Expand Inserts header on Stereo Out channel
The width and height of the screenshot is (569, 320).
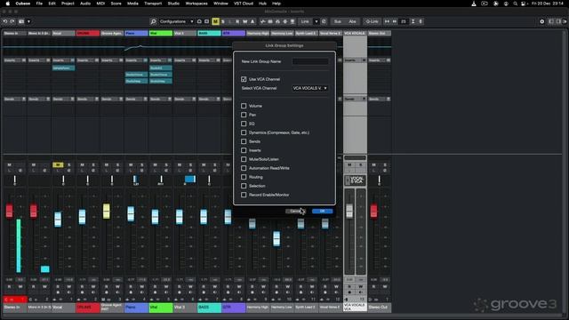click(x=380, y=60)
